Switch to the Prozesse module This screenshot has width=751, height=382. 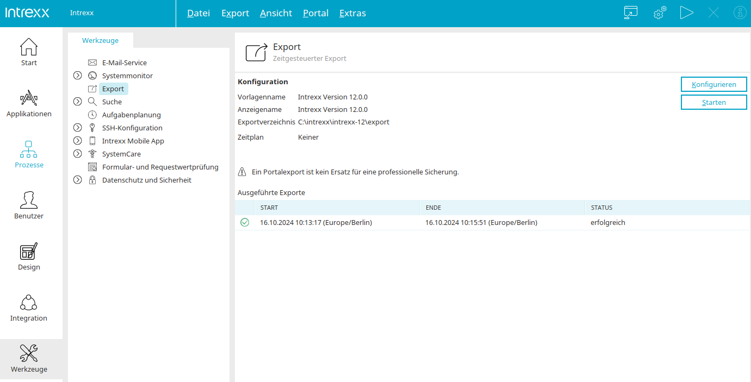(x=29, y=154)
